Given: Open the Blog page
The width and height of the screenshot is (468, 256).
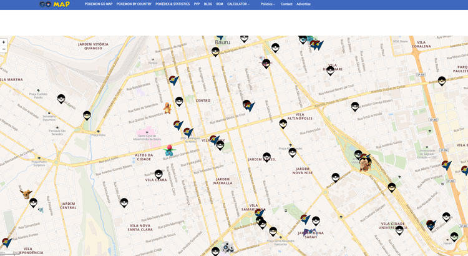Looking at the screenshot, I should click(x=208, y=4).
